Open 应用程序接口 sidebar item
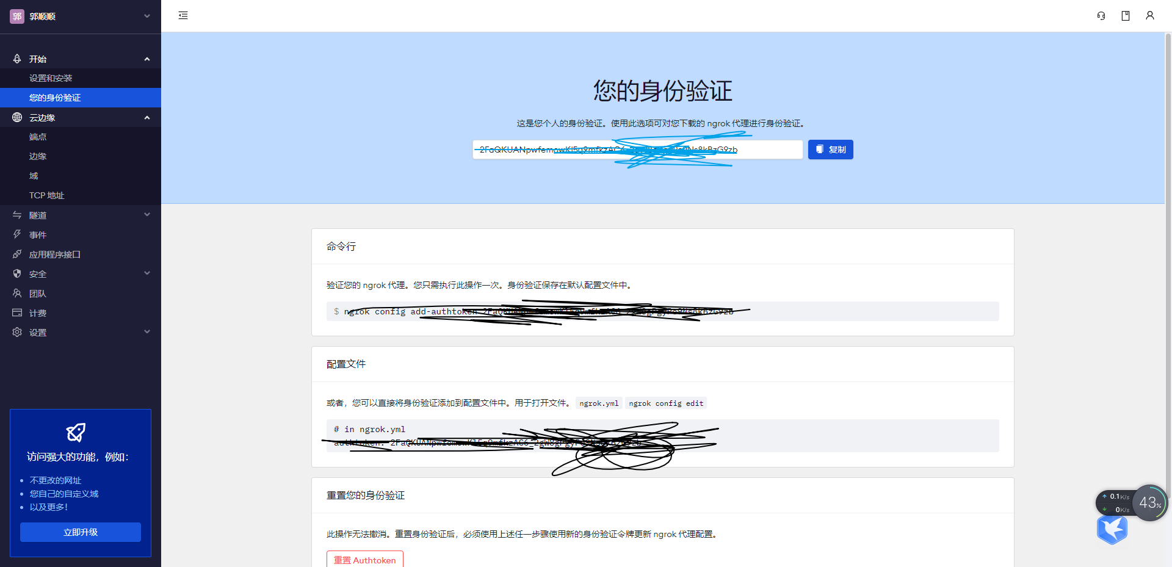The width and height of the screenshot is (1172, 567). 81,254
